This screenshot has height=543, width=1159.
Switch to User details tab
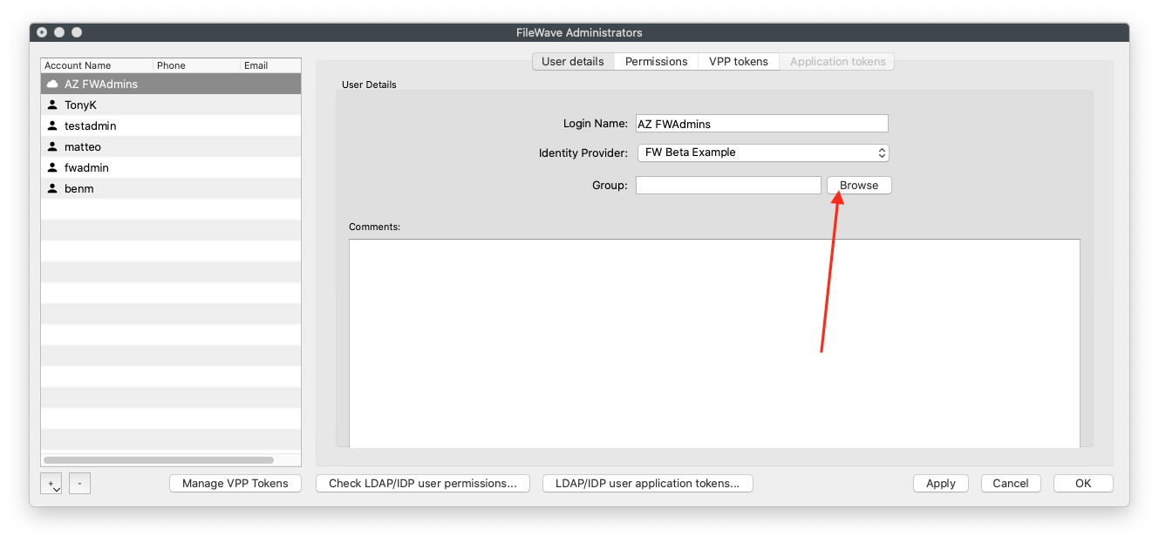pos(573,61)
